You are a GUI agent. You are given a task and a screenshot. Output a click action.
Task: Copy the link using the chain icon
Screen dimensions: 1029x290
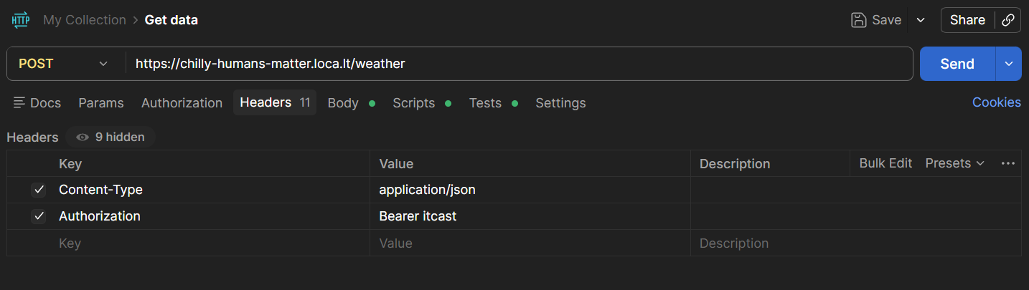[1007, 20]
